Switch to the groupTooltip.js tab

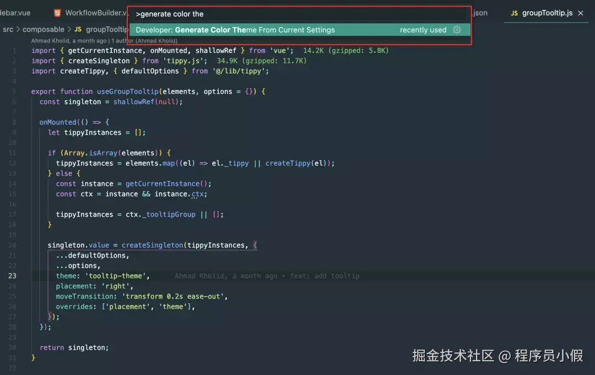coord(547,13)
